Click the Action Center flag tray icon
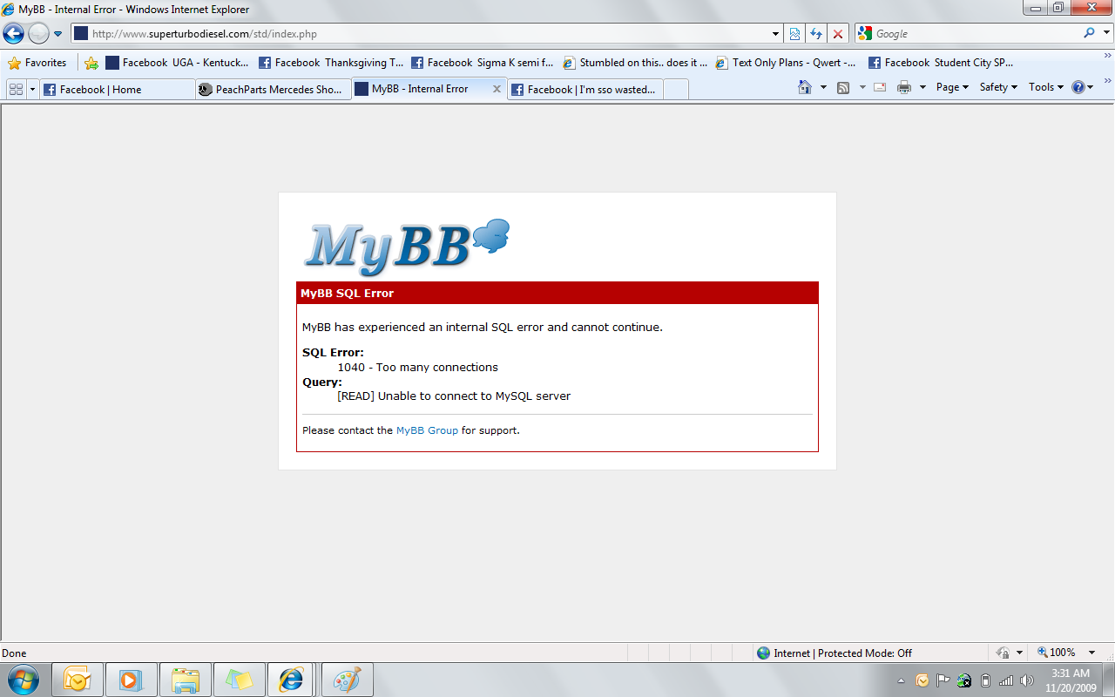1115x697 pixels. coord(943,680)
